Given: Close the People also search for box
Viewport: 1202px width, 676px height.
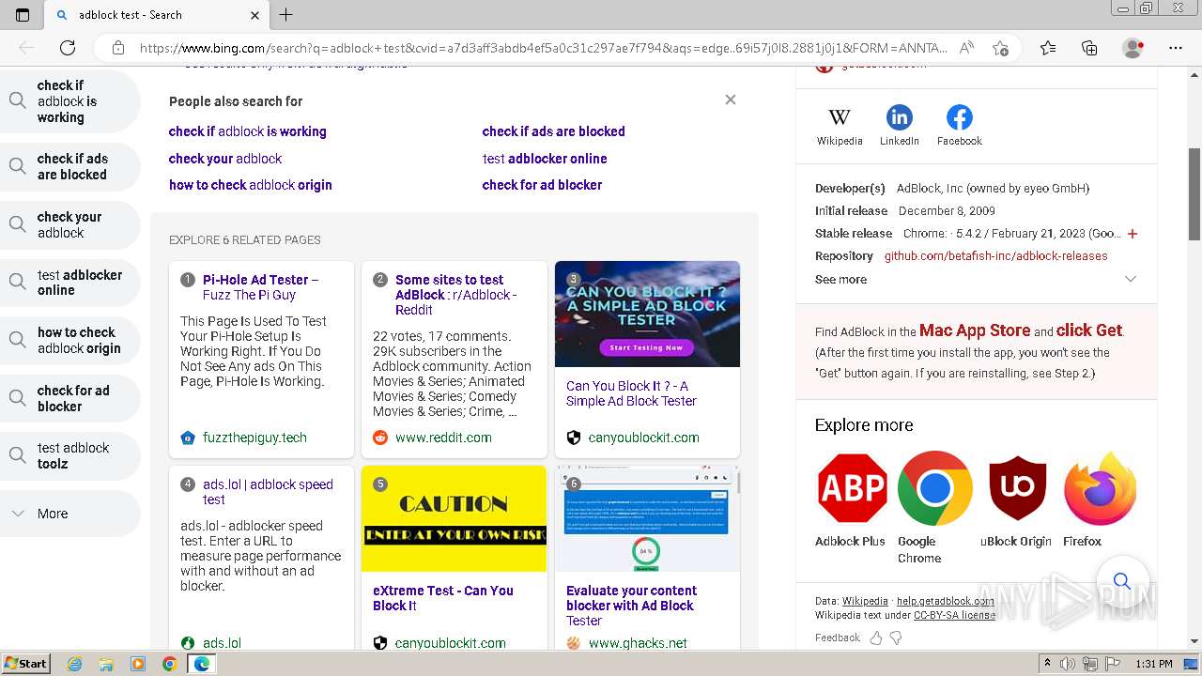Looking at the screenshot, I should 731,100.
